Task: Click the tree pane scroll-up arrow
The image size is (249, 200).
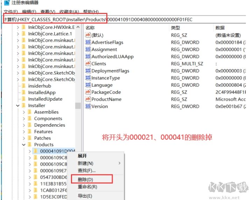Action: coord(78,27)
